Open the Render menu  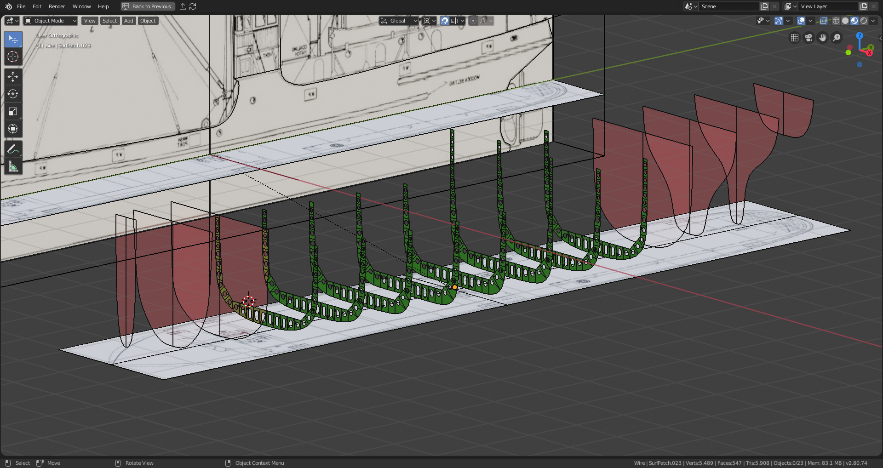coord(57,6)
